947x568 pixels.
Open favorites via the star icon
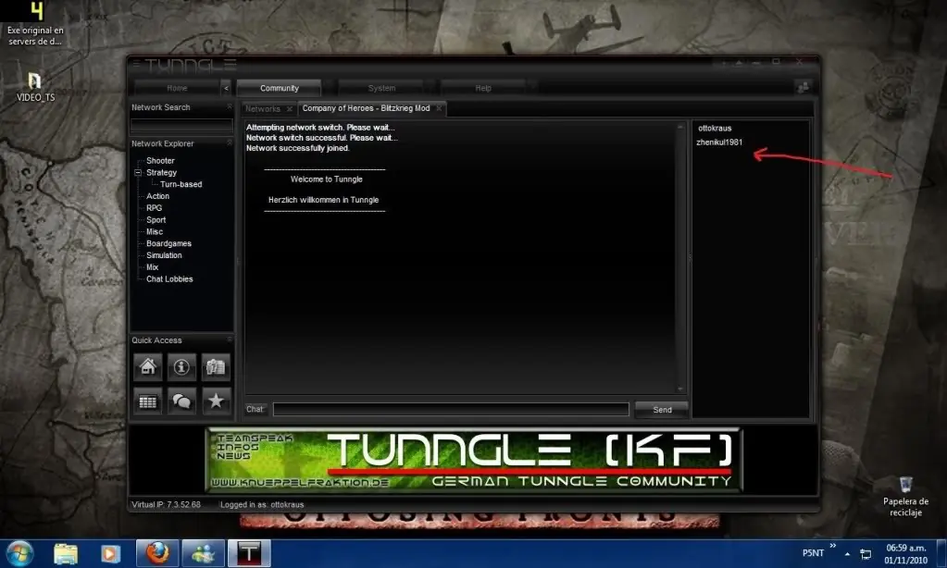pos(216,401)
